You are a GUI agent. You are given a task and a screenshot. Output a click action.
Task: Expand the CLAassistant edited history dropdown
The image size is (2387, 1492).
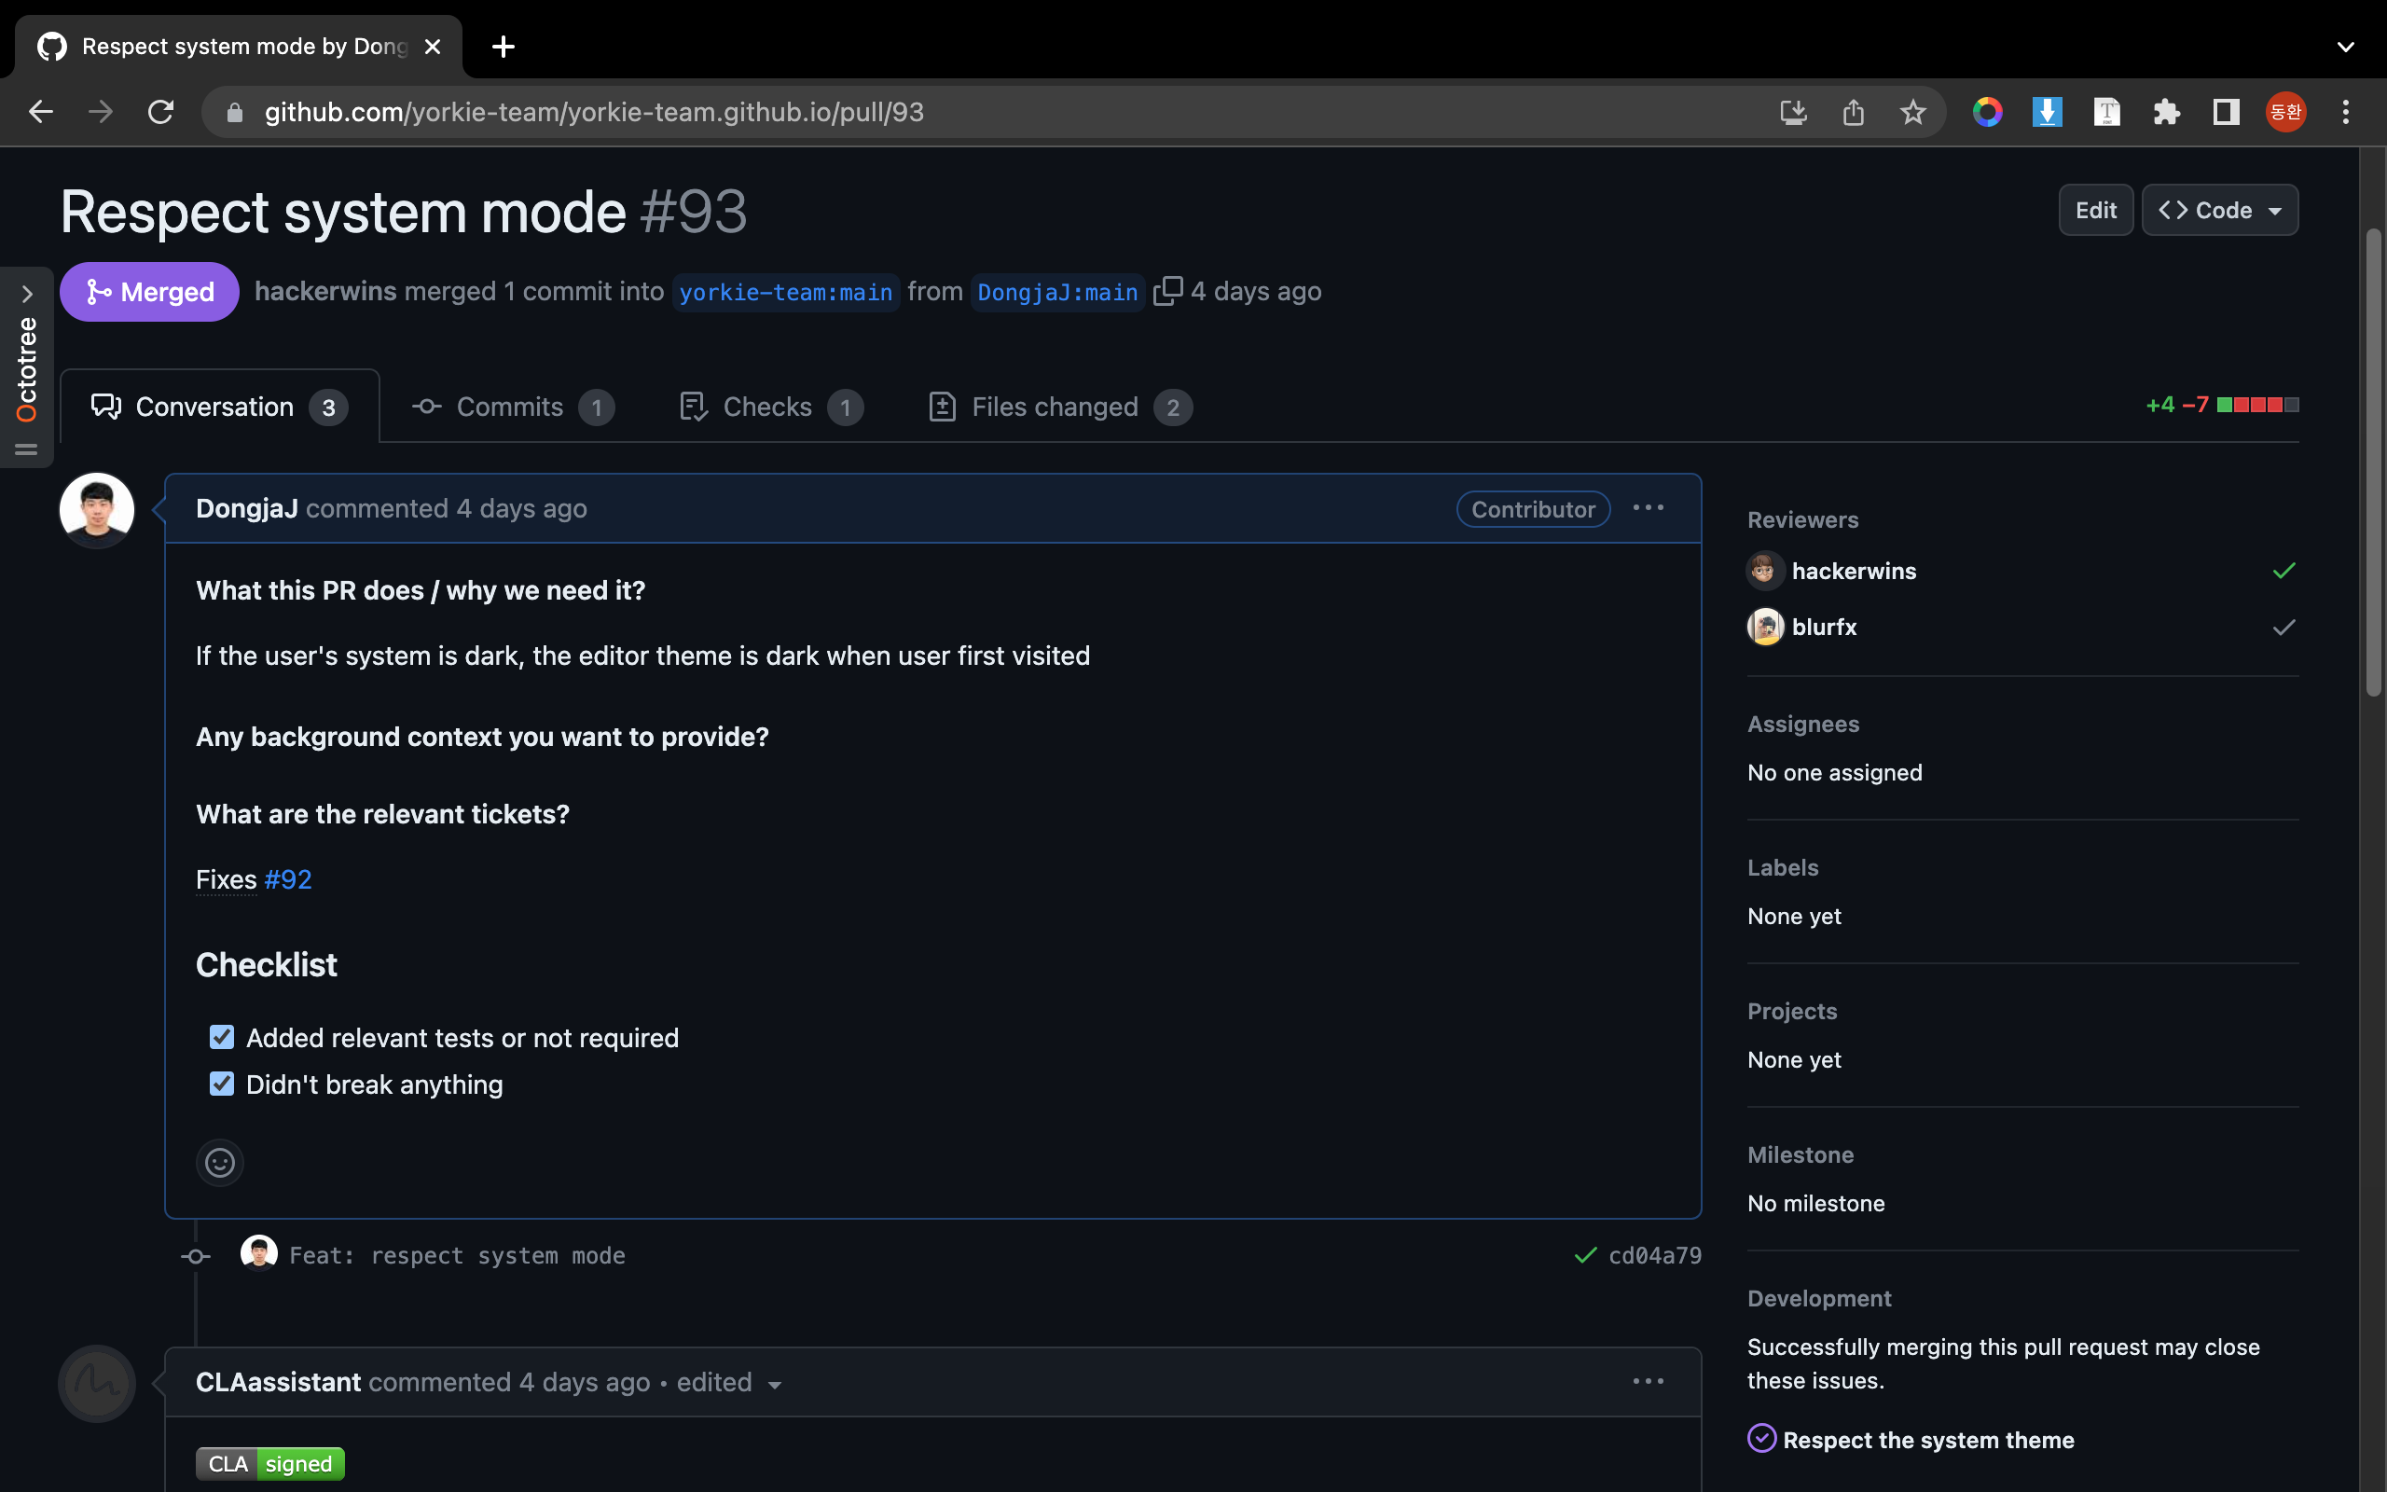(774, 1385)
